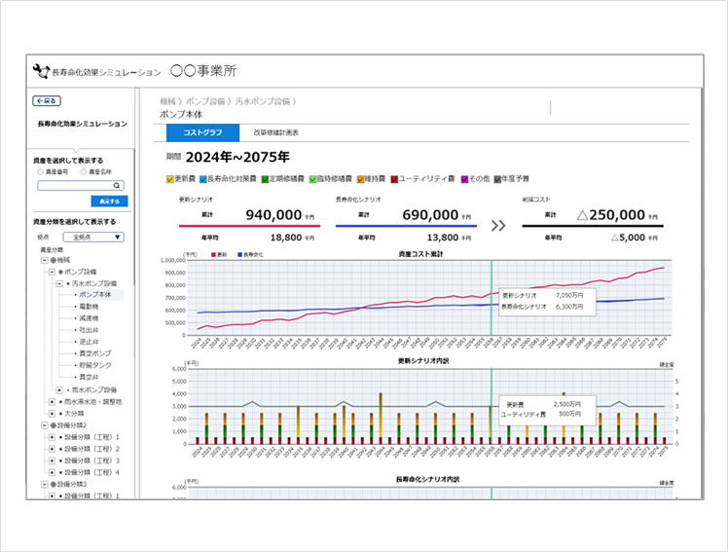Screen dimensions: 728x552
Task: Click the ○○事業所 office name header
Action: (203, 71)
